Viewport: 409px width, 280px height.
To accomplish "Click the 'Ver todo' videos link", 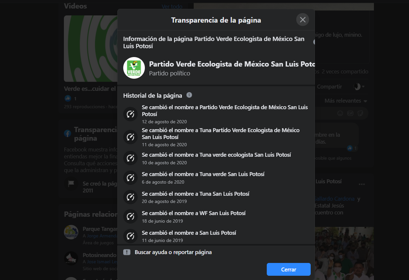I will (x=172, y=6).
